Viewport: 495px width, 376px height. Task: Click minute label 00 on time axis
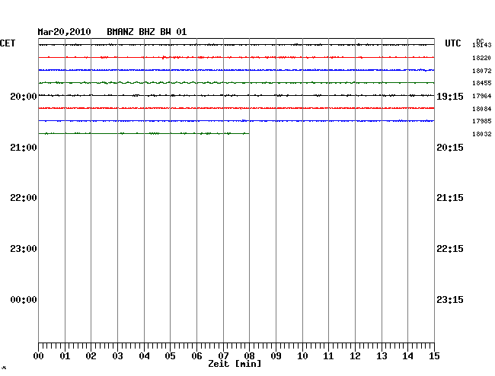tap(39, 356)
